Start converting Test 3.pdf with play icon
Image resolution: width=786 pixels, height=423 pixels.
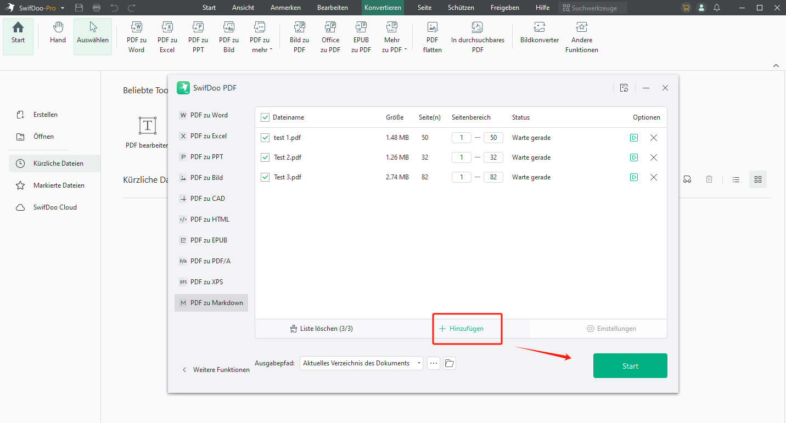point(634,177)
